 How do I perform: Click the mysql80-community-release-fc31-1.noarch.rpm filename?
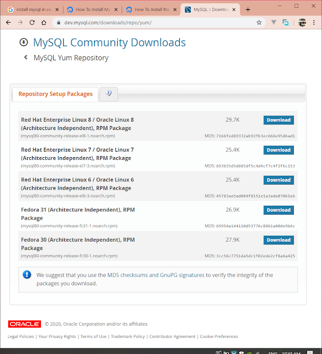click(69, 226)
